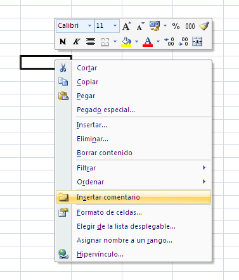Click the comment icon beside Insertar comentario

(x=63, y=197)
